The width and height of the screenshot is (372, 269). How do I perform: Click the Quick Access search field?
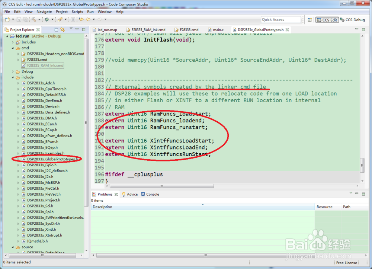coord(281,19)
